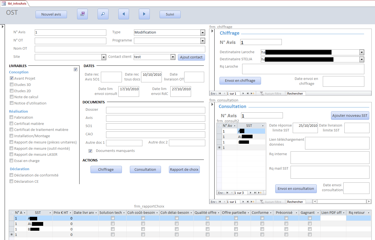Select the tbl_infosAvis document tab
Screen dimensions: 375x240
pyautogui.click(x=15, y=3)
